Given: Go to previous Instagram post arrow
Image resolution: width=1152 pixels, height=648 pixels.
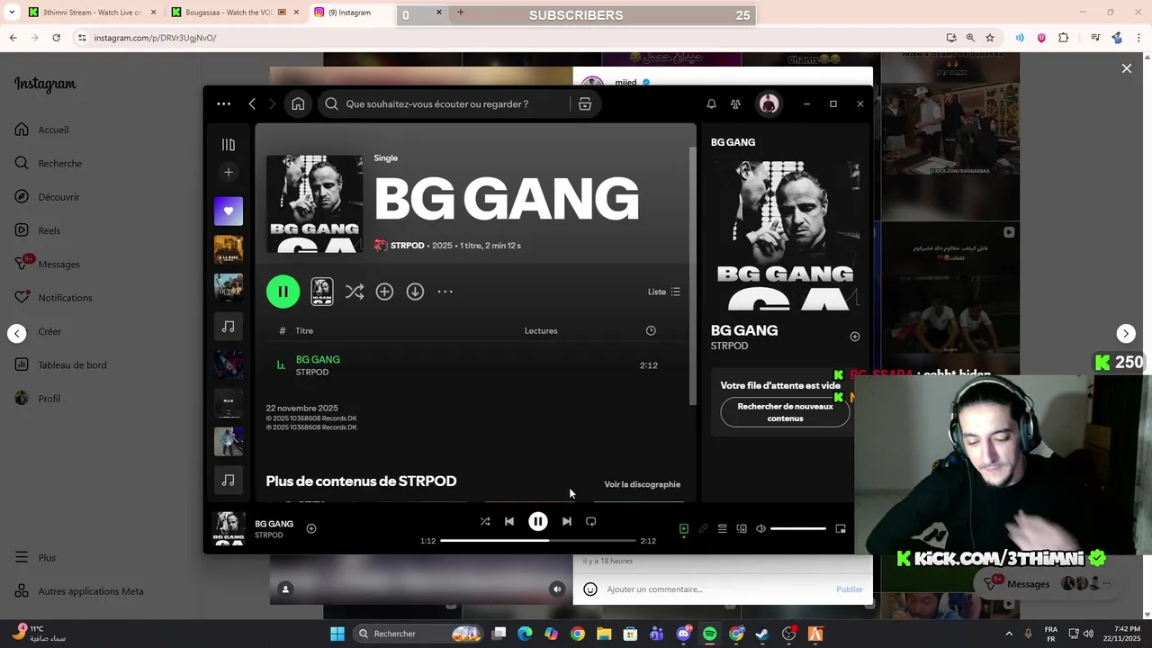Looking at the screenshot, I should [17, 334].
